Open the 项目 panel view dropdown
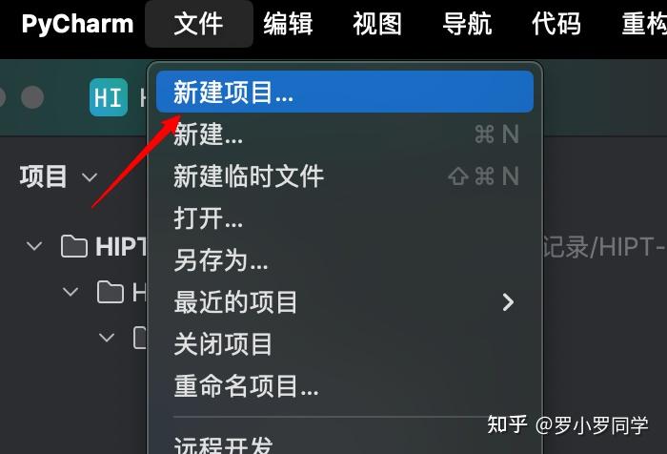 point(90,176)
